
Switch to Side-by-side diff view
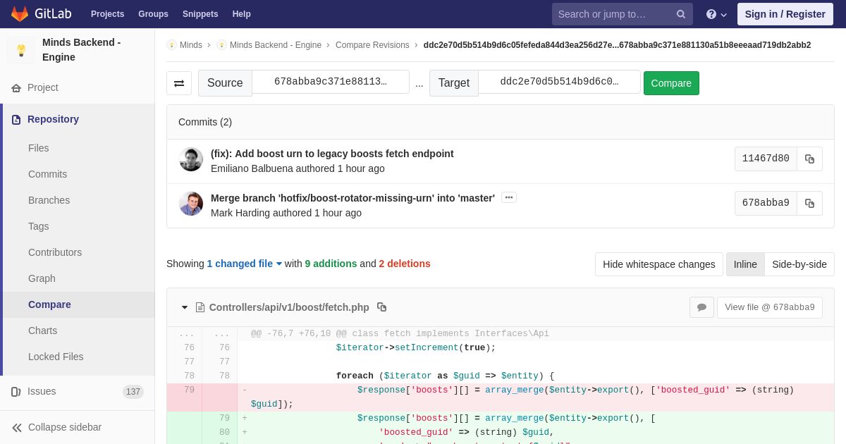click(x=799, y=264)
